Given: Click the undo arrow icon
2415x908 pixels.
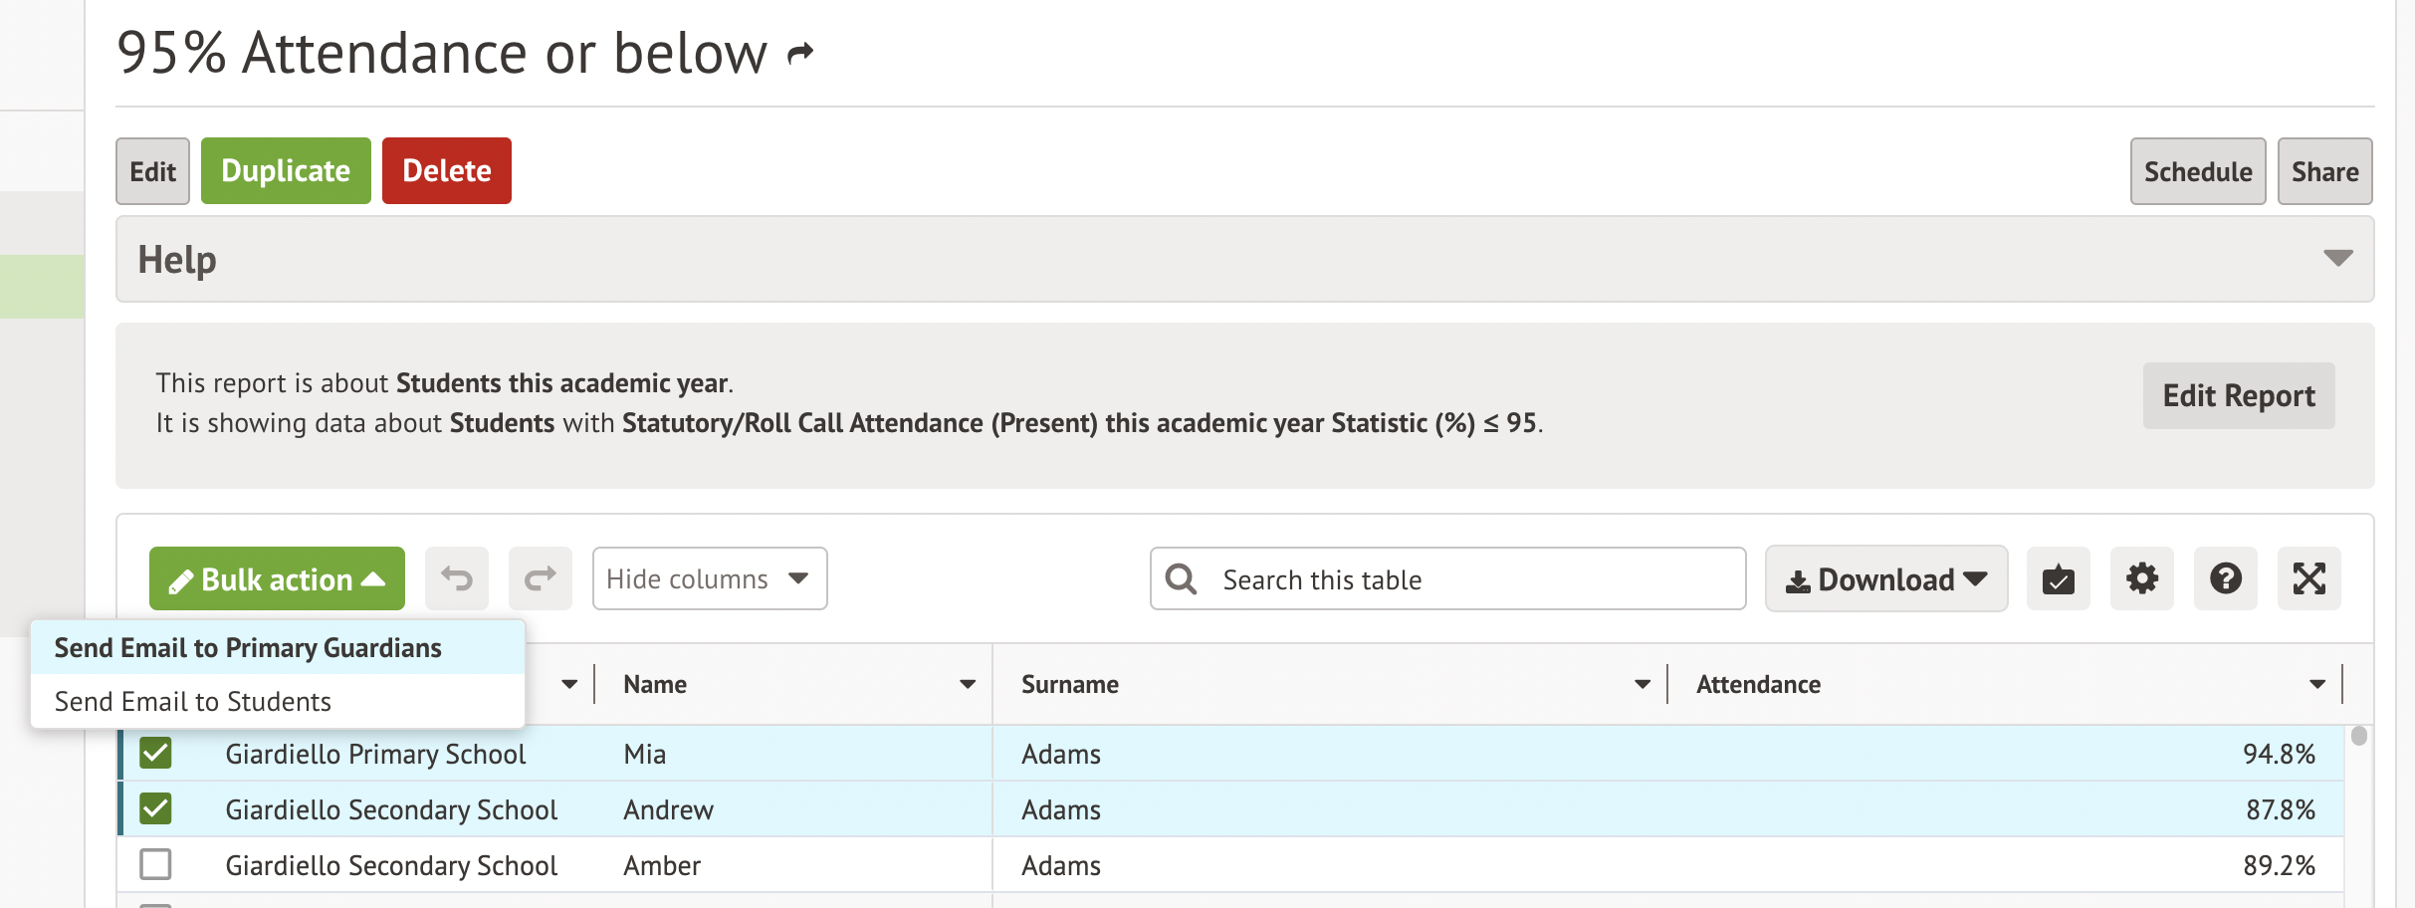Looking at the screenshot, I should pos(457,578).
